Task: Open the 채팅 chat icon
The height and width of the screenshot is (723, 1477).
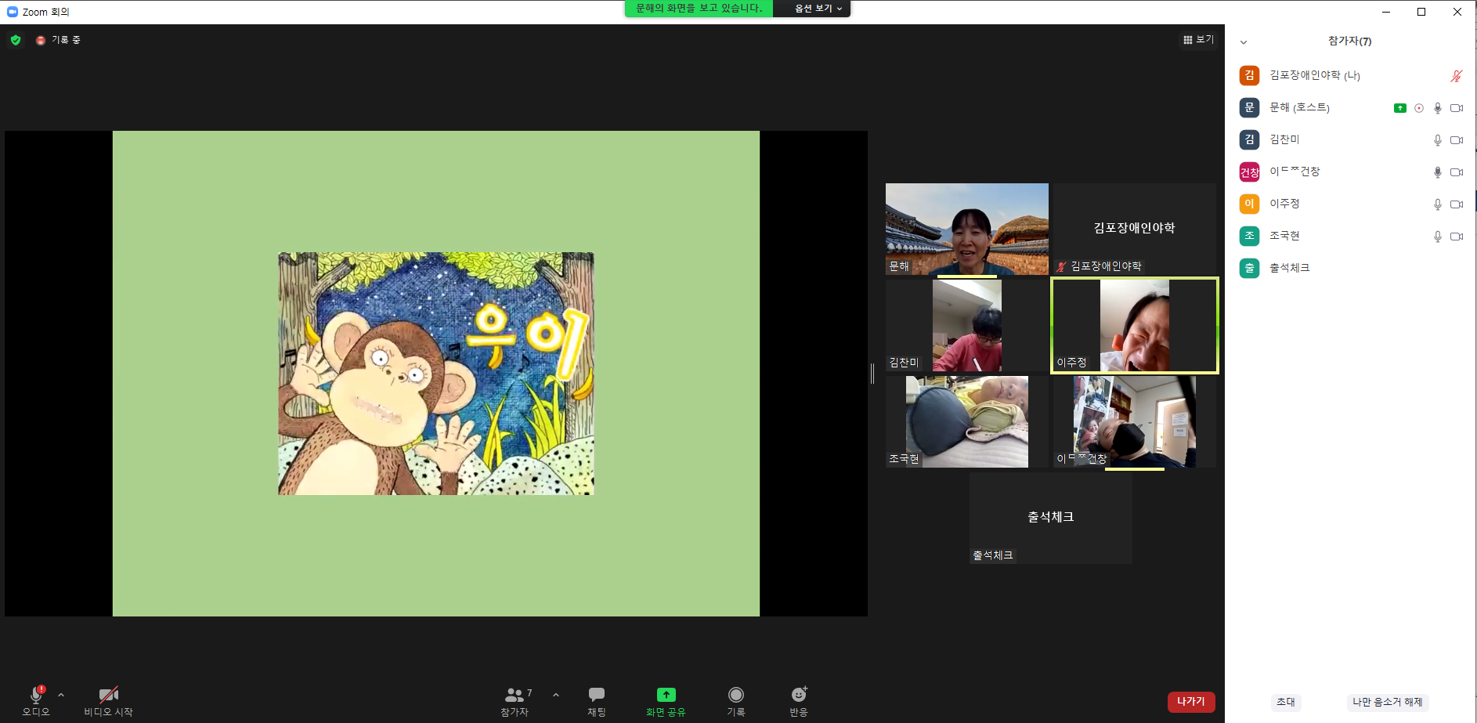Action: pos(597,695)
